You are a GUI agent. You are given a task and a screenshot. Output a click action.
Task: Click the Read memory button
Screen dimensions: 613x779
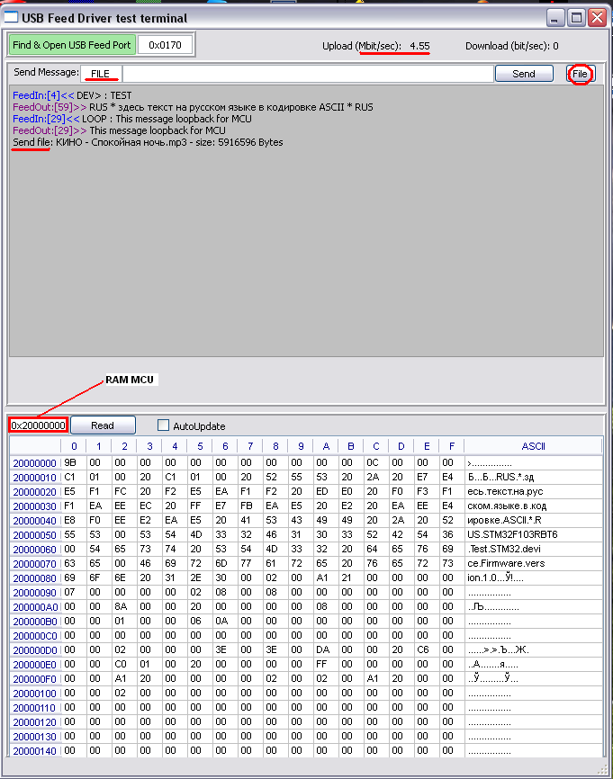(103, 425)
